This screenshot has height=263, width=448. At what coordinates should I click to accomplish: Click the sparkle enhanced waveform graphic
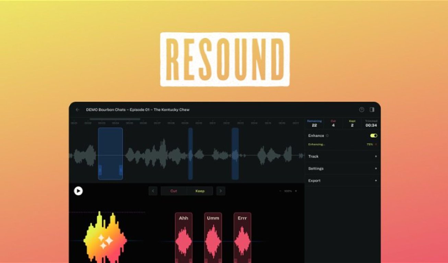tap(105, 237)
